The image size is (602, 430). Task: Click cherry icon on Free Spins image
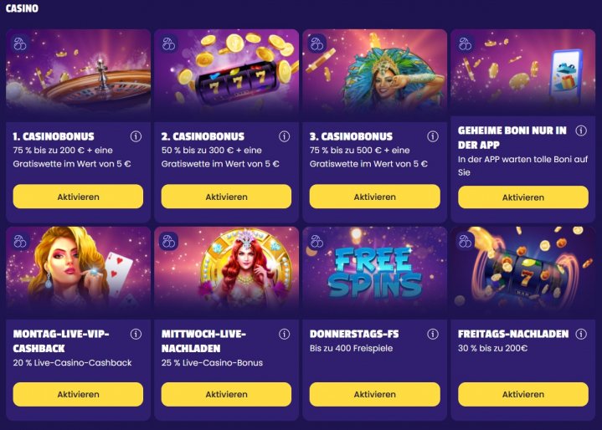pyautogui.click(x=316, y=242)
